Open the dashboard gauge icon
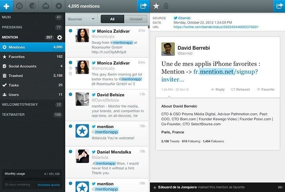The height and width of the screenshot is (192, 285). tap(20, 6)
